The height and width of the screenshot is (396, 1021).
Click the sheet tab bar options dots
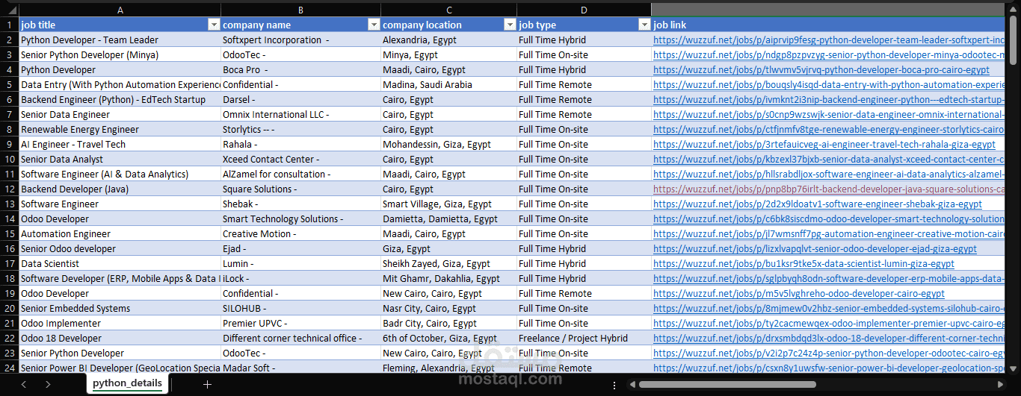614,385
